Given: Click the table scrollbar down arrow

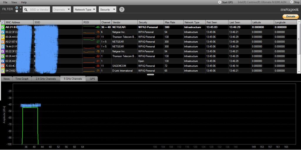Looking at the screenshot, I should [299, 71].
